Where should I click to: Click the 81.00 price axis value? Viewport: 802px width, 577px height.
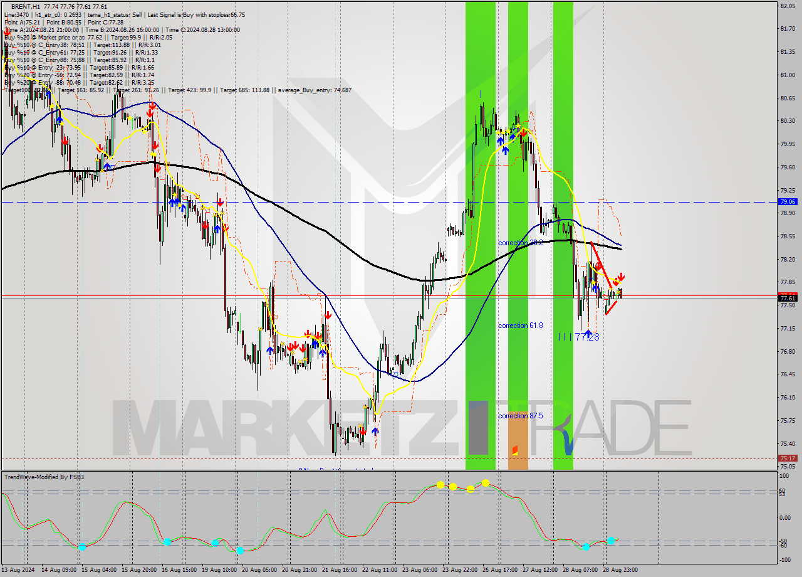click(x=788, y=75)
